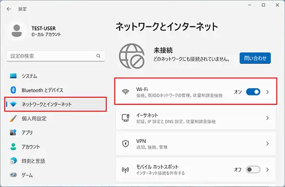Click インターネット接続を共有する description
285x187 pixels.
coord(161,173)
